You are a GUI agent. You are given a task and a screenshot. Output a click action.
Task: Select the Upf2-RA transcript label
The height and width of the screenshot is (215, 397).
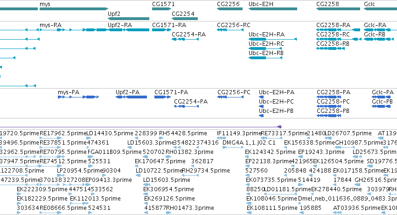point(120,25)
